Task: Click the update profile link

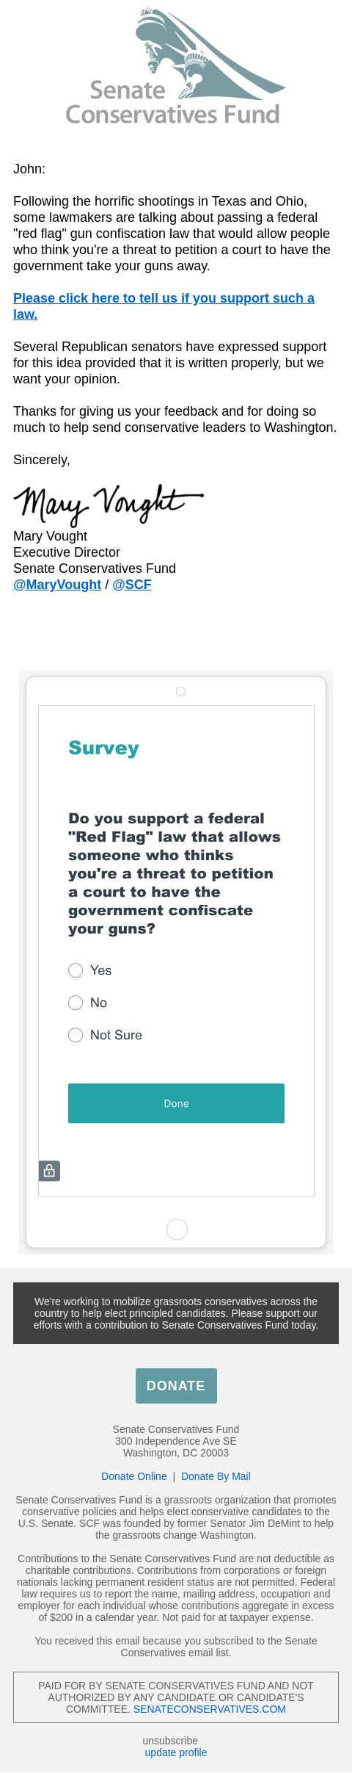Action: (176, 1752)
